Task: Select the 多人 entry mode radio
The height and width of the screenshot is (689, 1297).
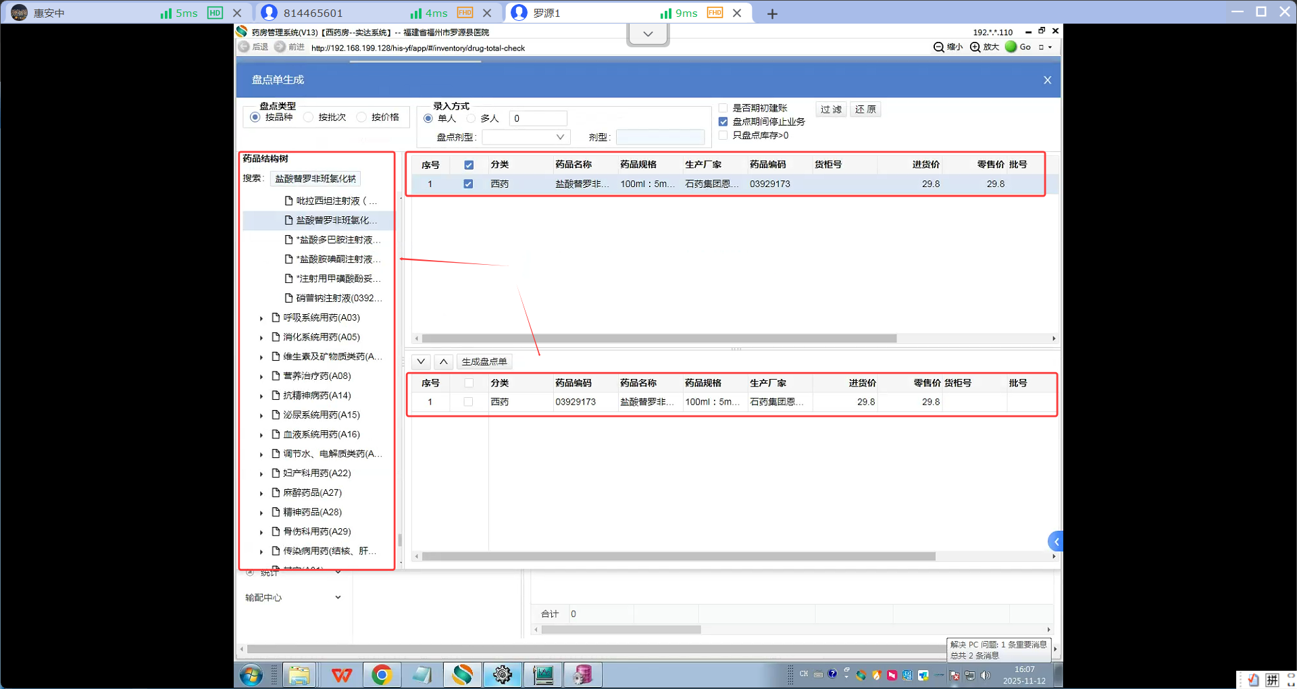Action: pyautogui.click(x=471, y=119)
